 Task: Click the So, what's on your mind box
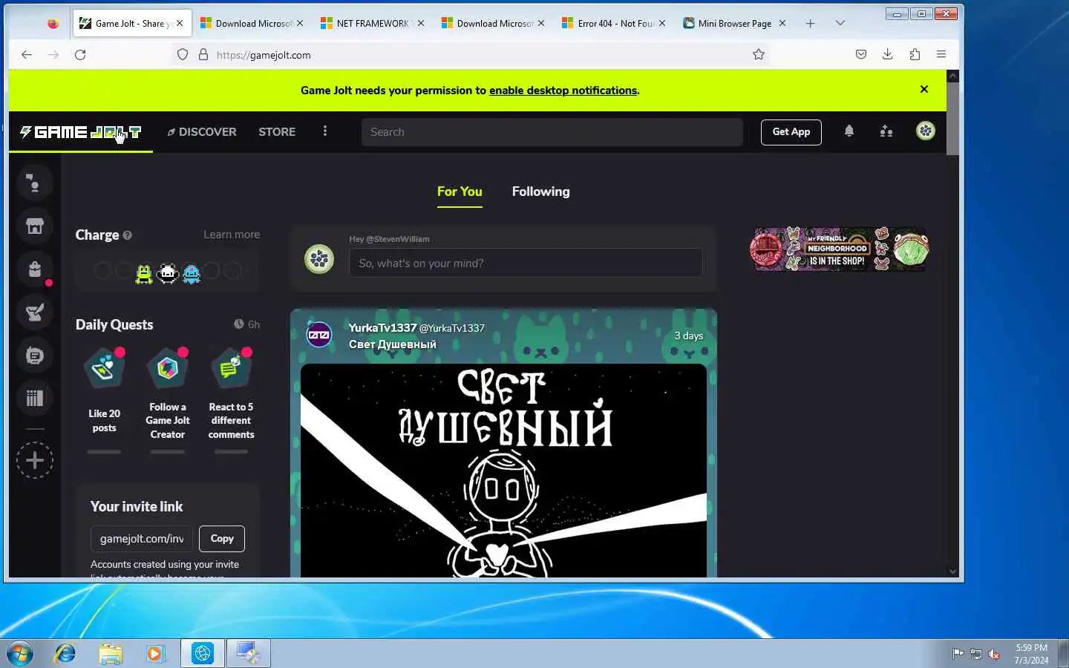click(x=526, y=263)
